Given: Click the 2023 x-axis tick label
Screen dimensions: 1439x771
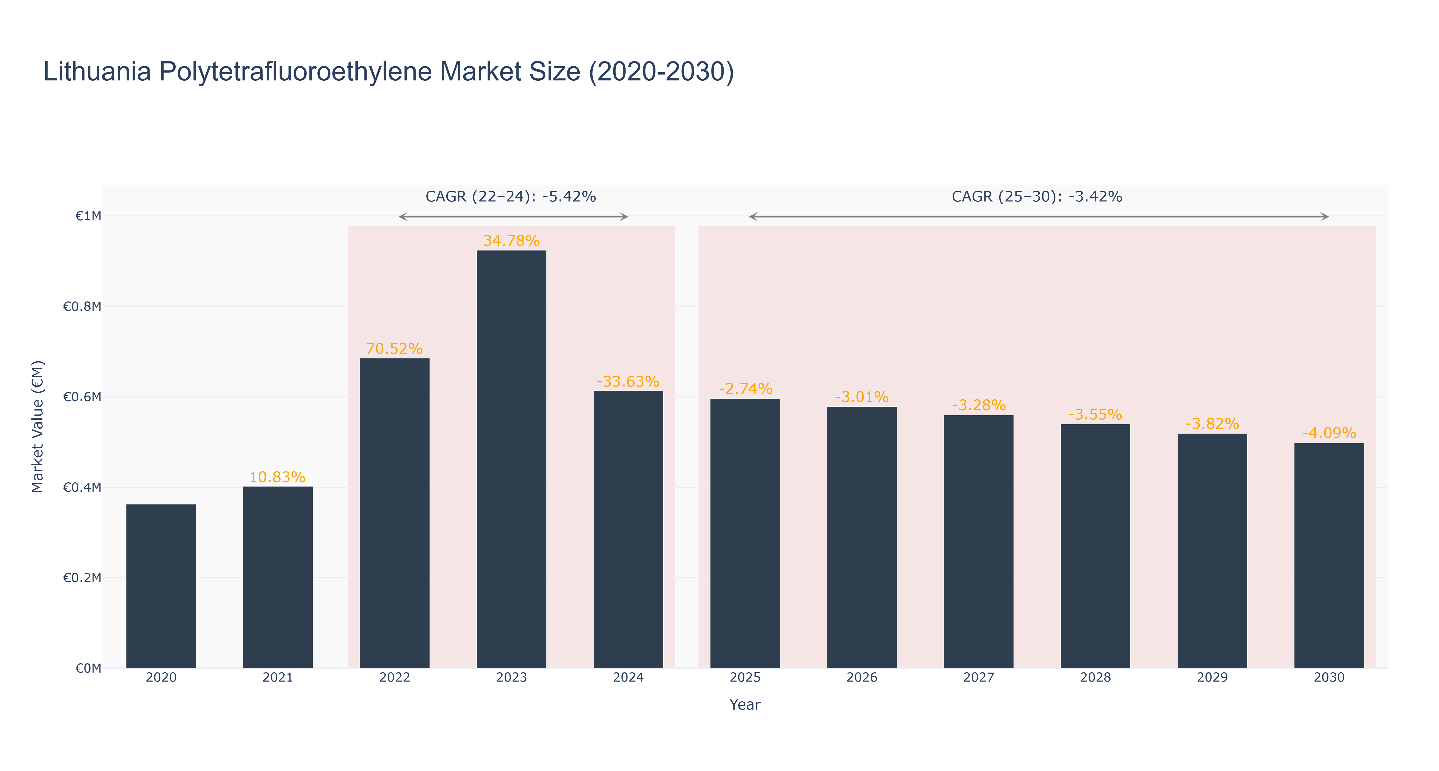Looking at the screenshot, I should [511, 678].
